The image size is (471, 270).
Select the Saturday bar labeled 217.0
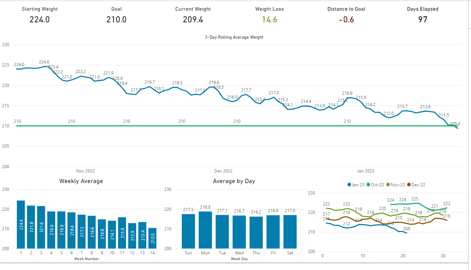click(x=290, y=232)
